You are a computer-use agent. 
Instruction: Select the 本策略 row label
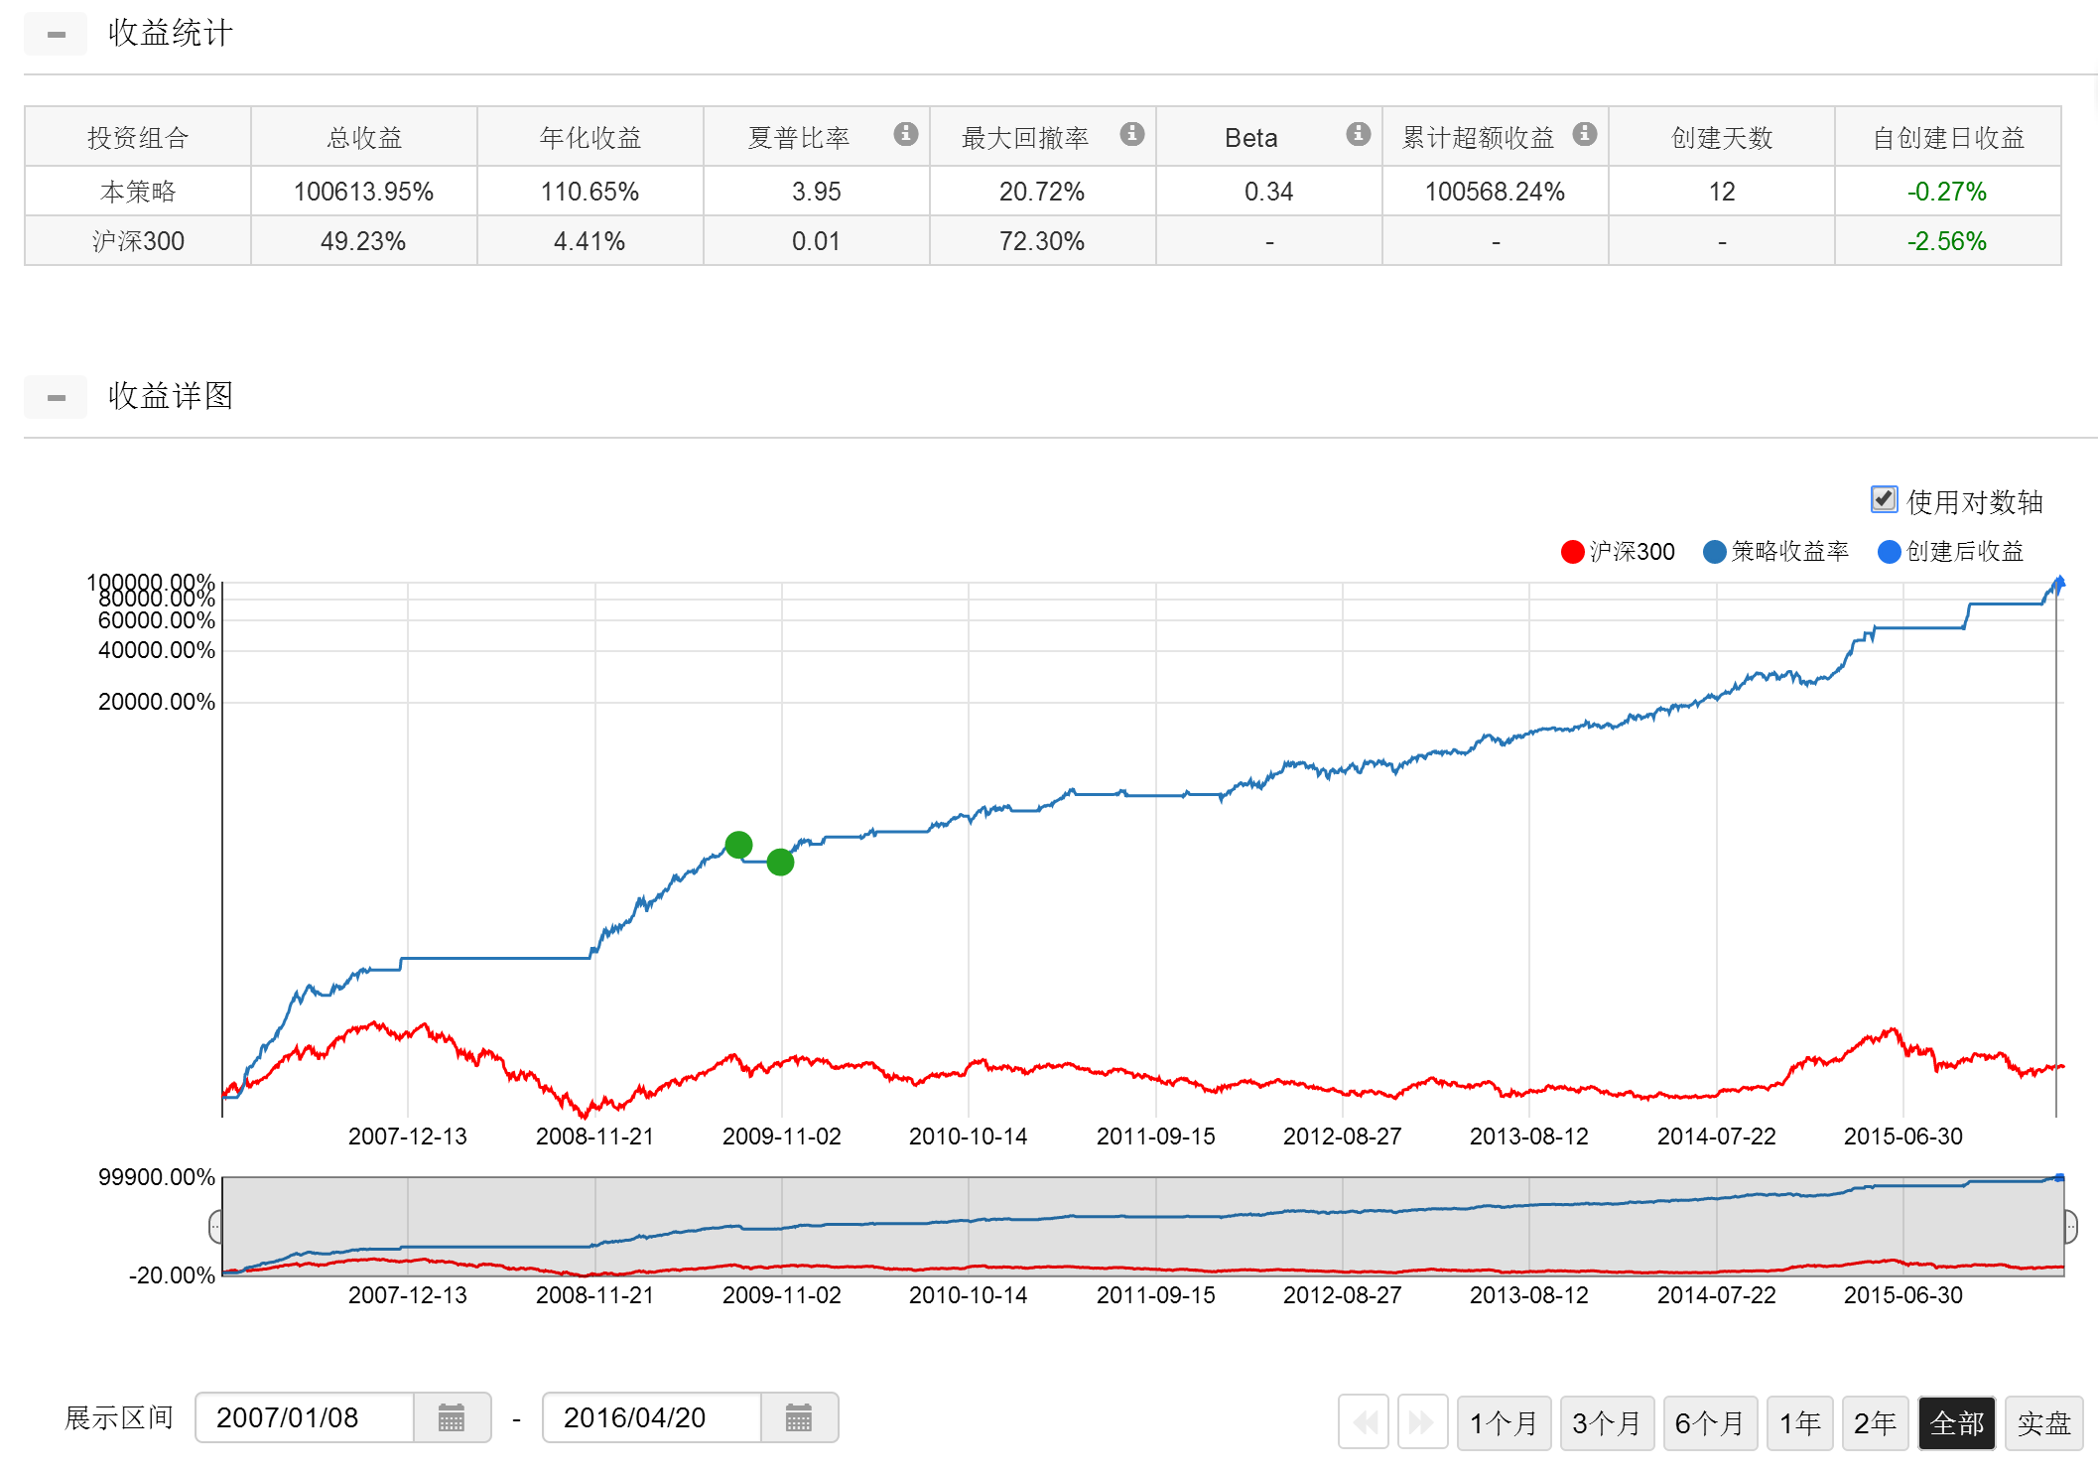click(138, 192)
